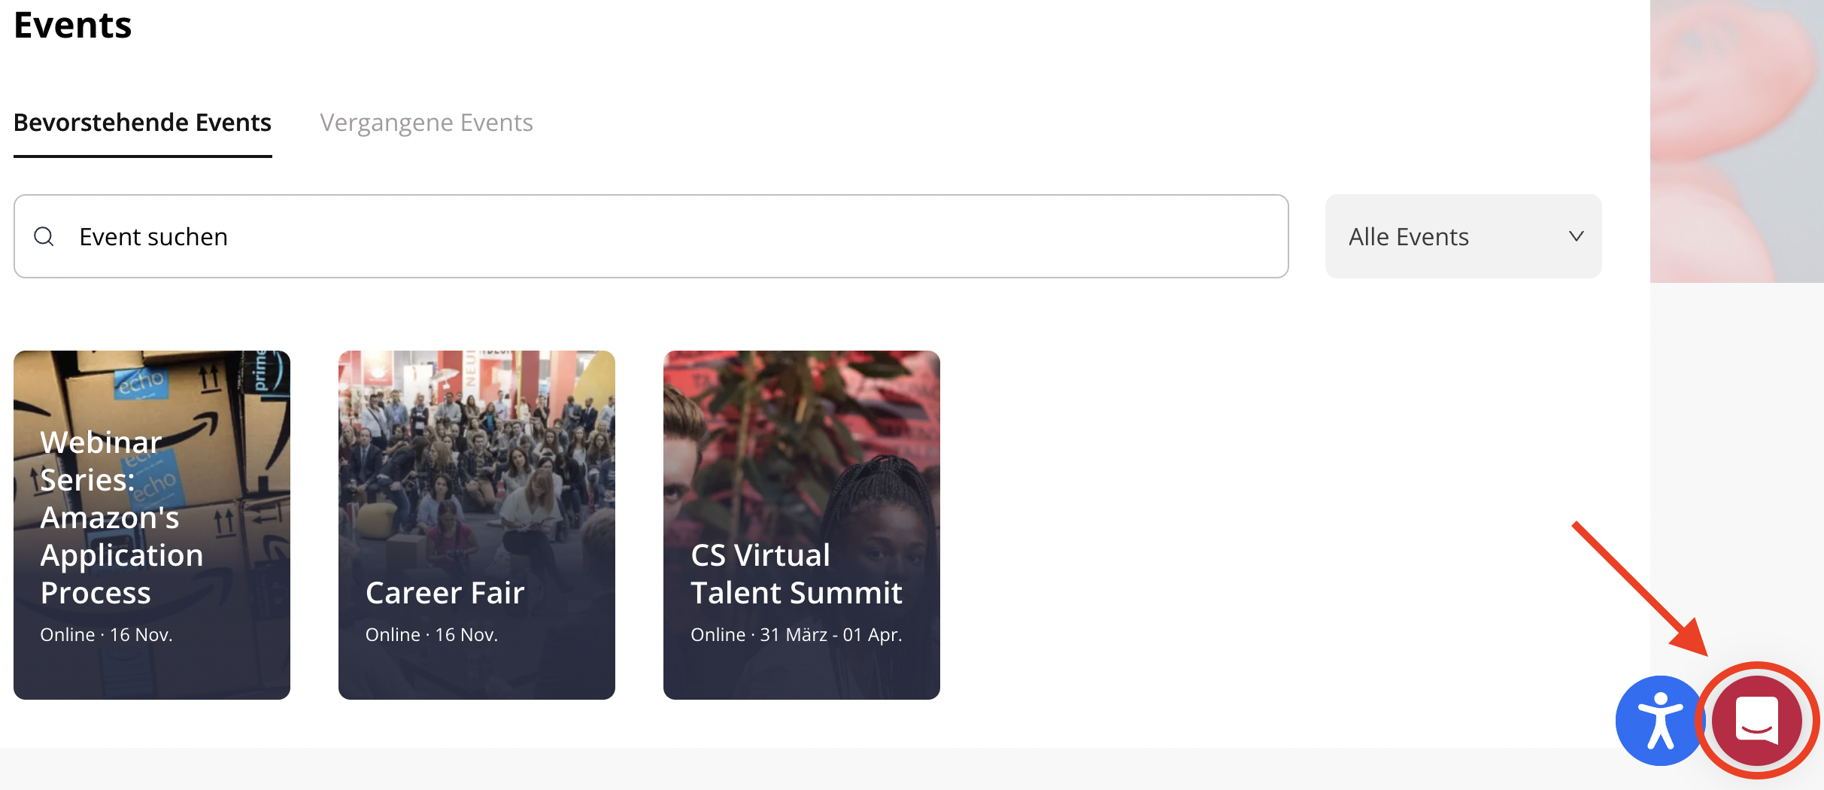Viewport: 1824px width, 790px height.
Task: Open the Alle Events filter box
Action: tap(1463, 236)
